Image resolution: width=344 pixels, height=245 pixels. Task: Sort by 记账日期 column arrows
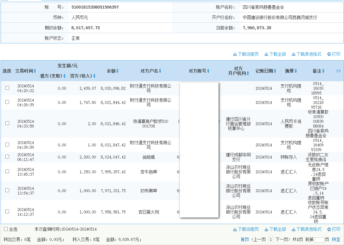(275, 71)
